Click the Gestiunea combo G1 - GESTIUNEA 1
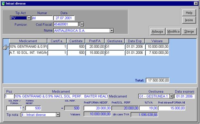 tap(156, 96)
